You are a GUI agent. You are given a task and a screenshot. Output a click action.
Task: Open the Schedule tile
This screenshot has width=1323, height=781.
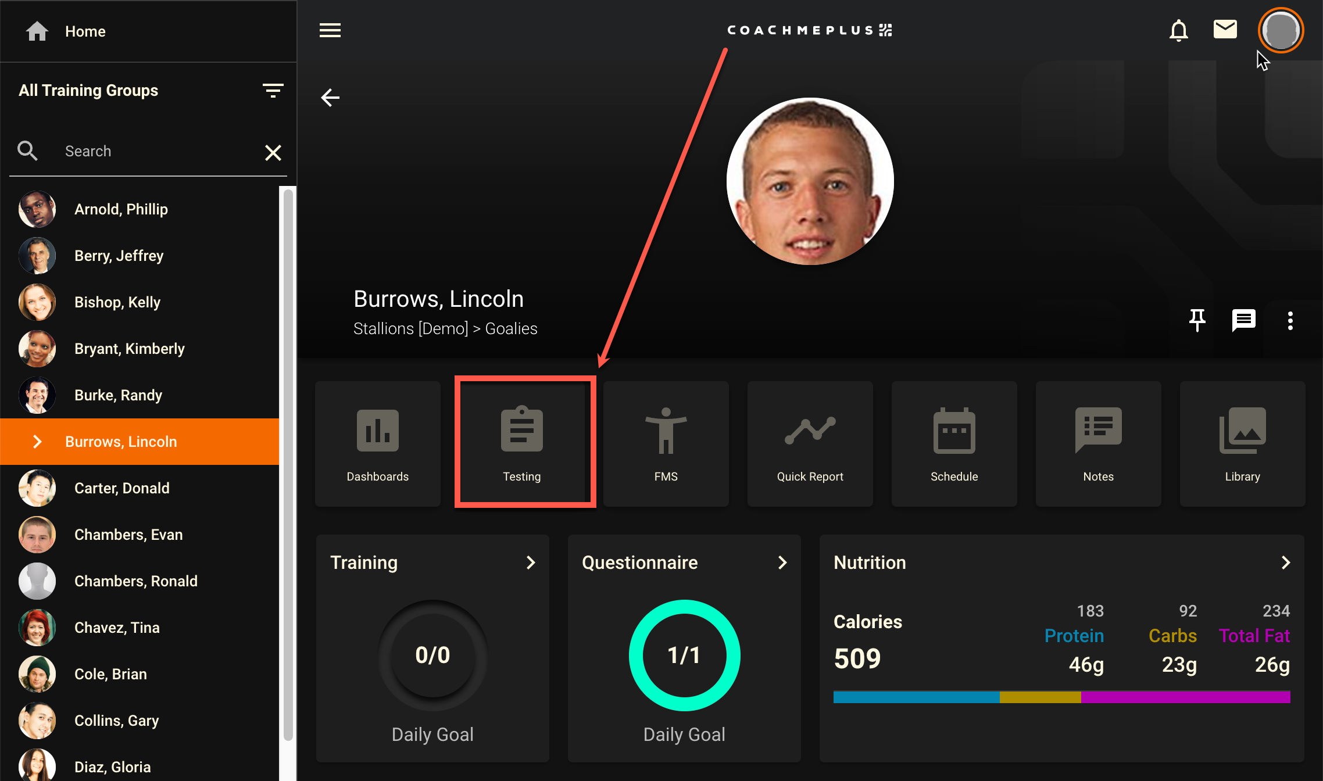[x=954, y=444]
